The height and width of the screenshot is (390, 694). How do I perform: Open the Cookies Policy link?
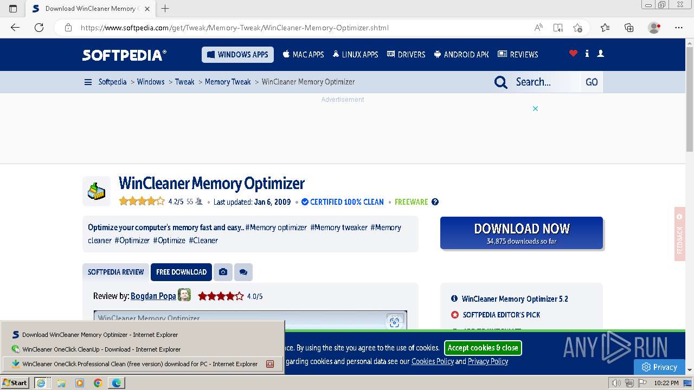coord(433,361)
